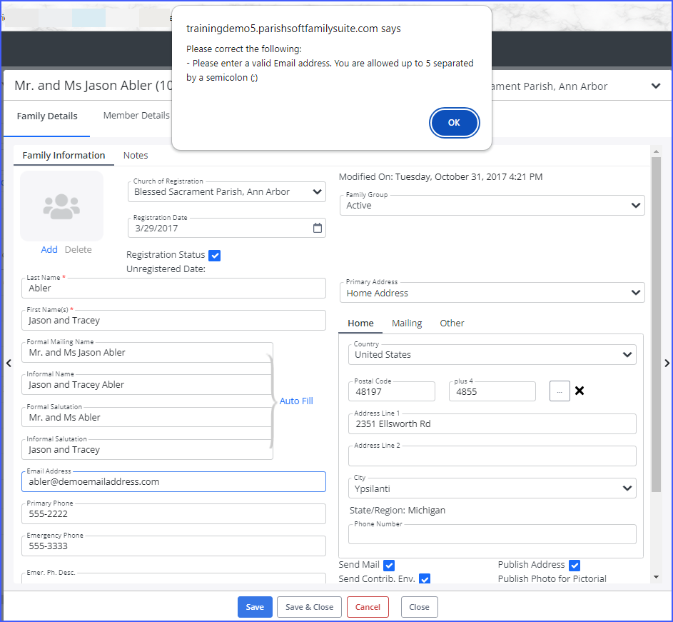Go to previous family with left arrow
The height and width of the screenshot is (622, 673).
[x=9, y=363]
